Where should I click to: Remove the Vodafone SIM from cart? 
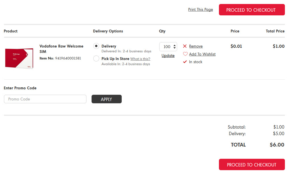(x=196, y=46)
